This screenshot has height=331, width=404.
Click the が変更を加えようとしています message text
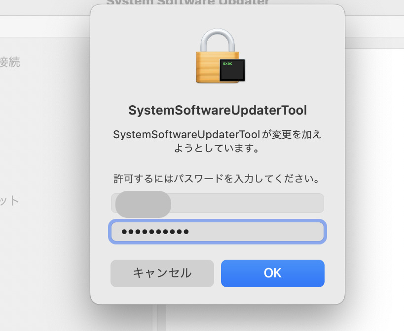click(218, 141)
